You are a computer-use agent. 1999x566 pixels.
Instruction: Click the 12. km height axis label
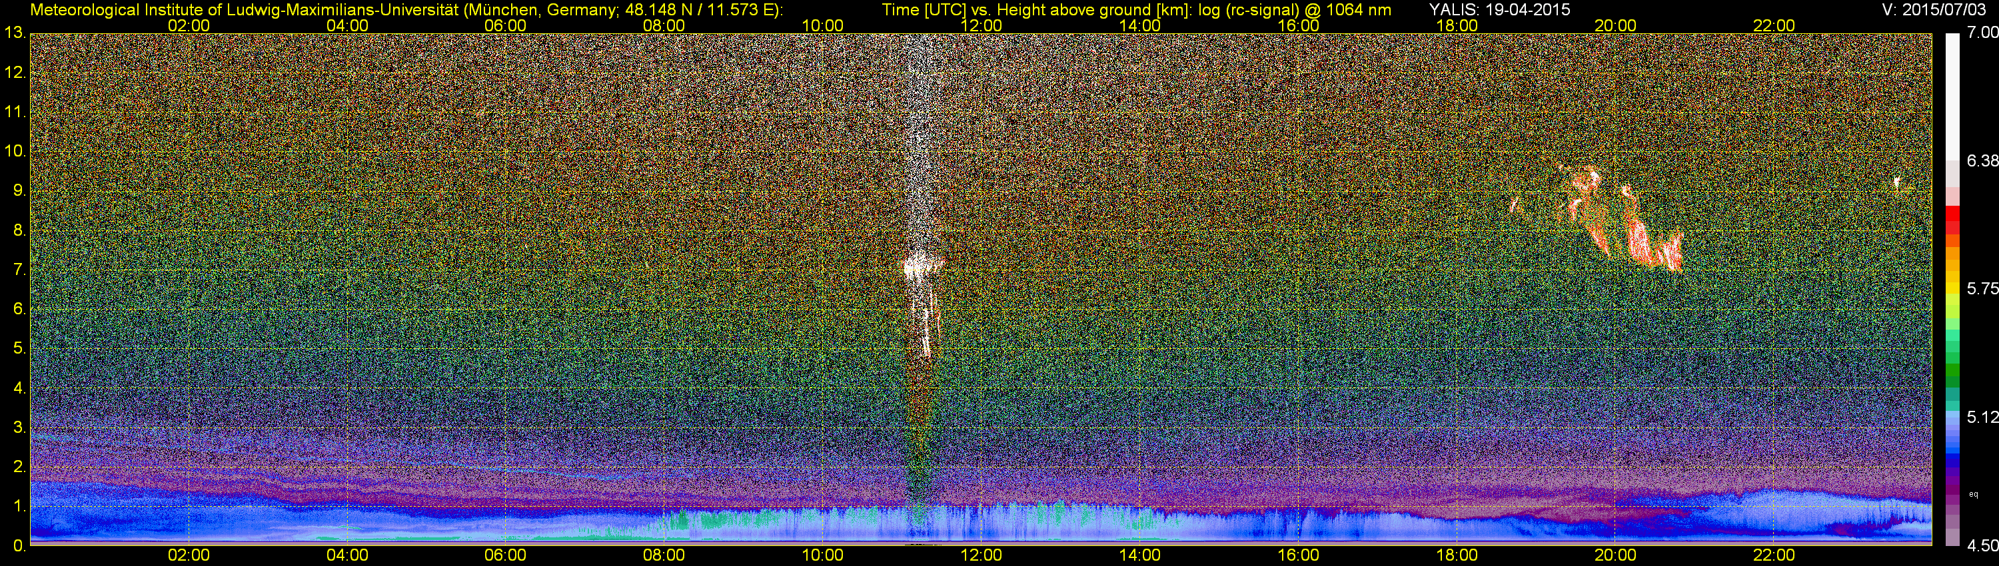pos(15,73)
